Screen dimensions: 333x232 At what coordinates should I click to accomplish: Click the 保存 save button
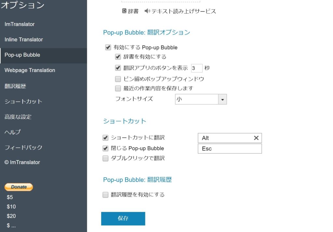coord(123,219)
